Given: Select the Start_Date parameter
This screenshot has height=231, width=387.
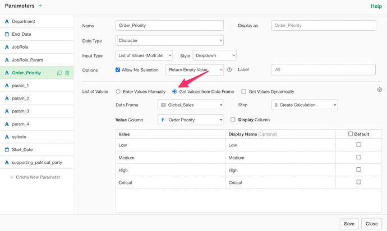Looking at the screenshot, I should (37, 149).
